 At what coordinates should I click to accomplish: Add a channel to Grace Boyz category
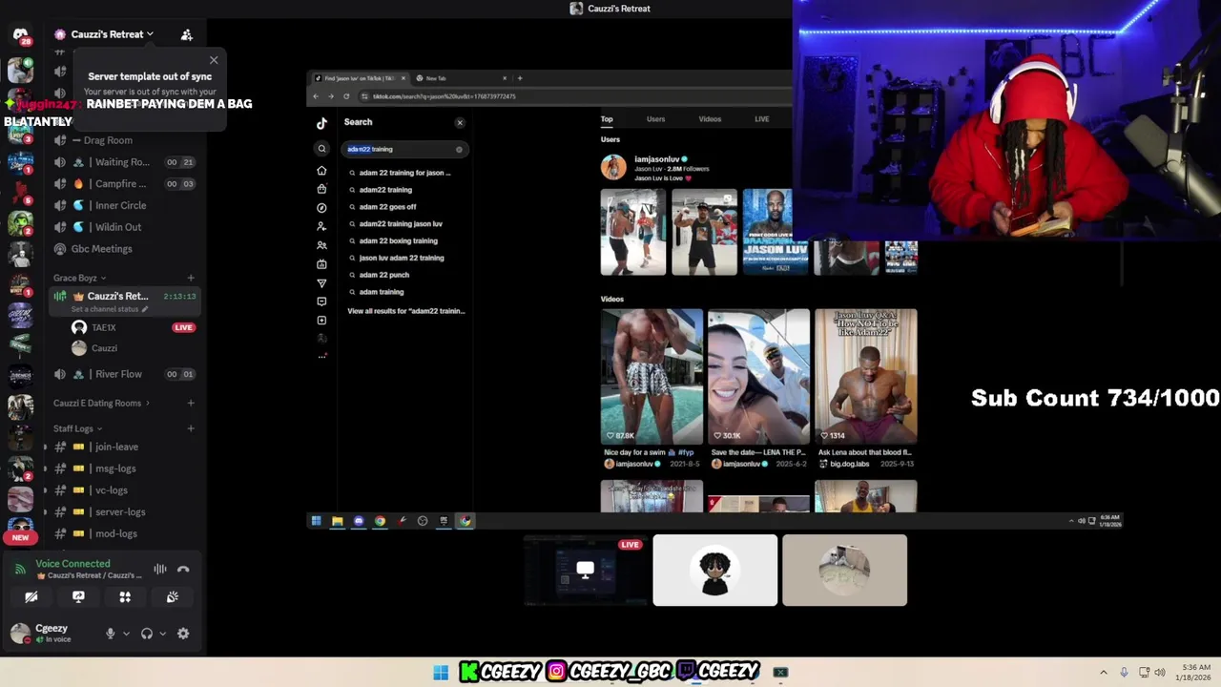click(x=191, y=278)
